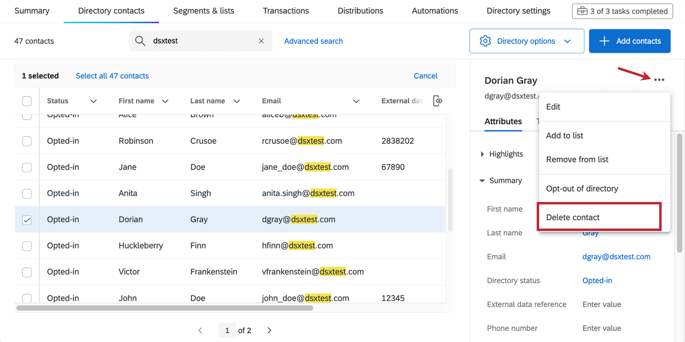Click the Directory options gear icon
Image resolution: width=685 pixels, height=342 pixels.
coord(485,41)
